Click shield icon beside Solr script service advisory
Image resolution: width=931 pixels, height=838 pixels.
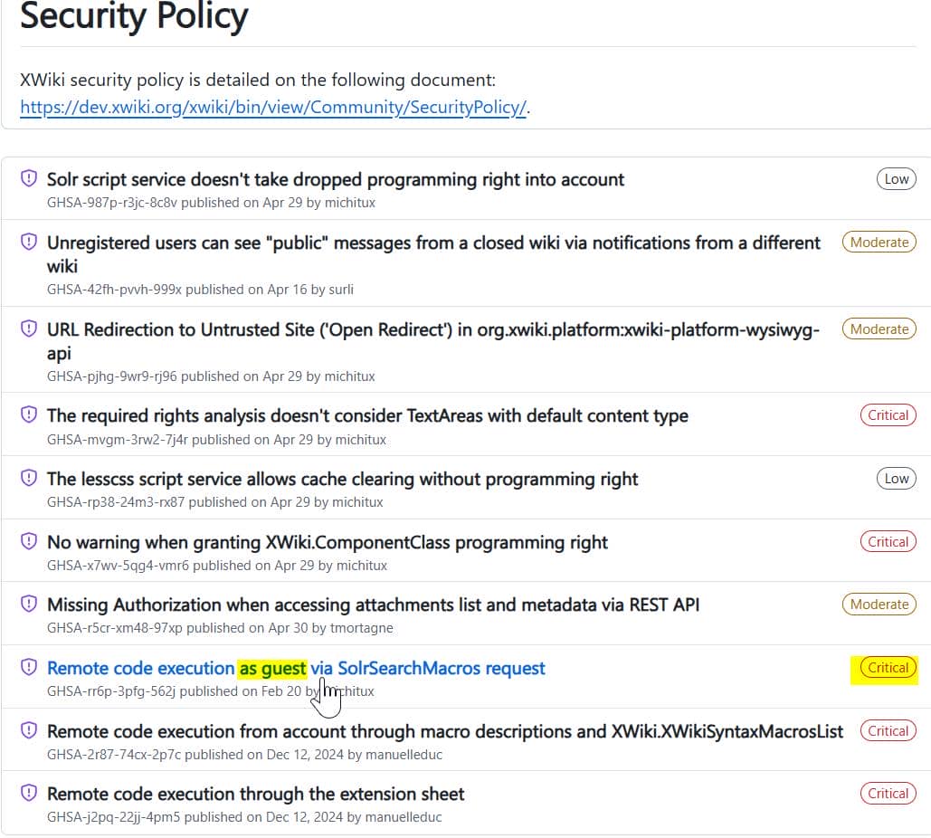(29, 179)
